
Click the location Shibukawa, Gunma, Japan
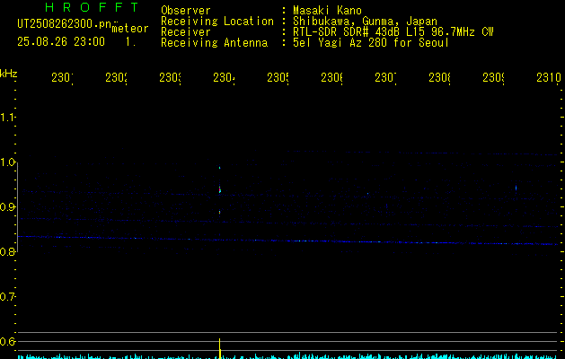(x=365, y=22)
